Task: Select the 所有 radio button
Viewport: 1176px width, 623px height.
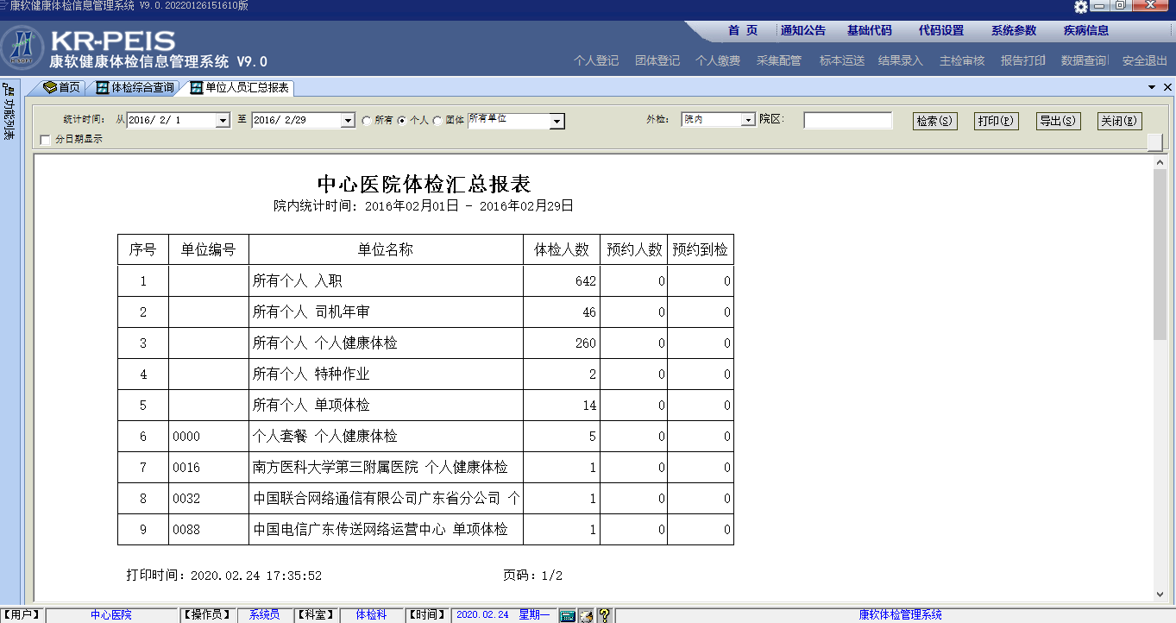Action: (x=367, y=121)
